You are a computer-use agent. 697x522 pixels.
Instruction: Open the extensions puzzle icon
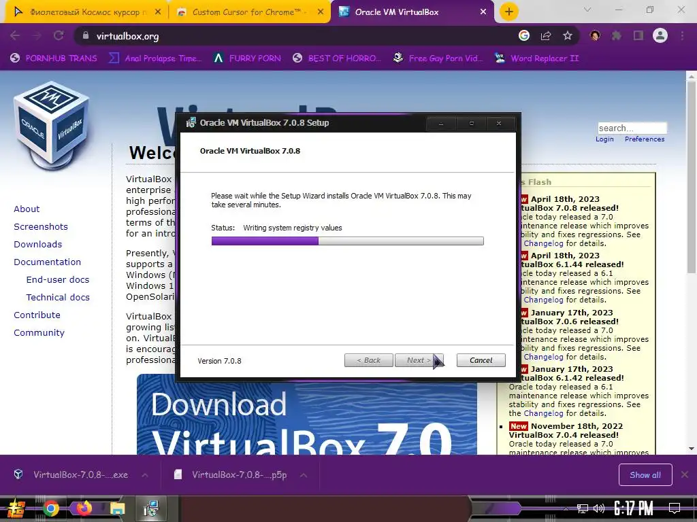[617, 36]
